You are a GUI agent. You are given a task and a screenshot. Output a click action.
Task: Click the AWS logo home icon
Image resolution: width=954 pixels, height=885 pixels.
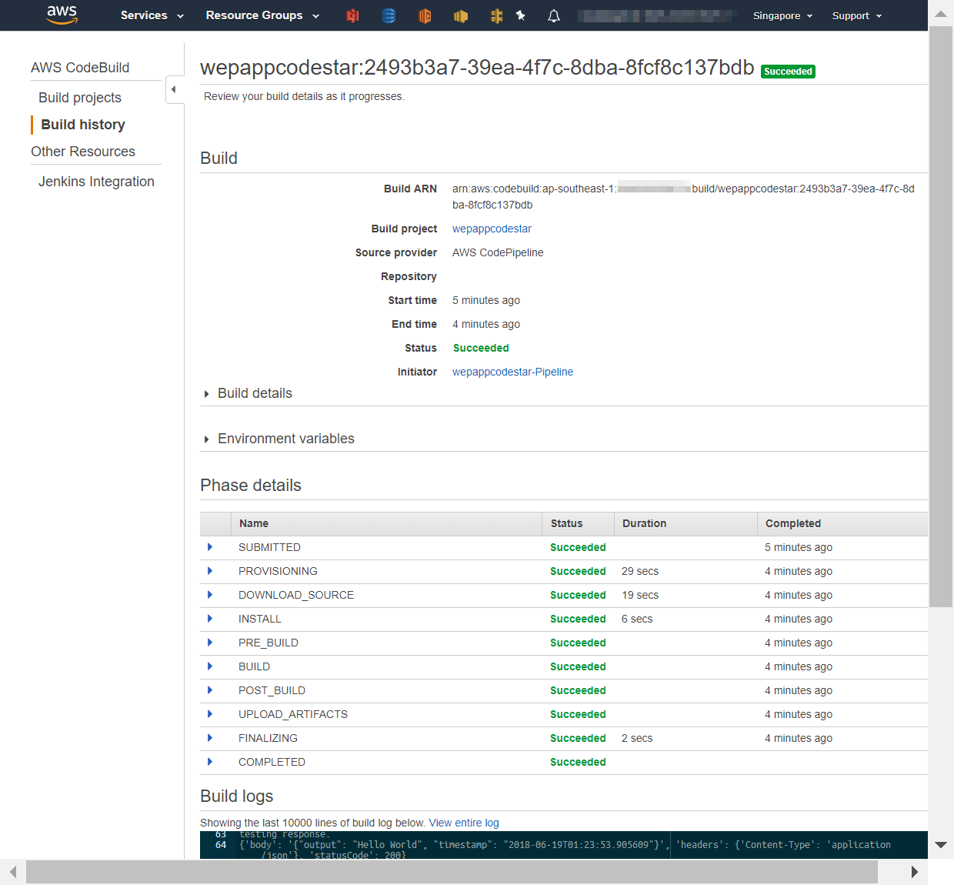tap(62, 15)
